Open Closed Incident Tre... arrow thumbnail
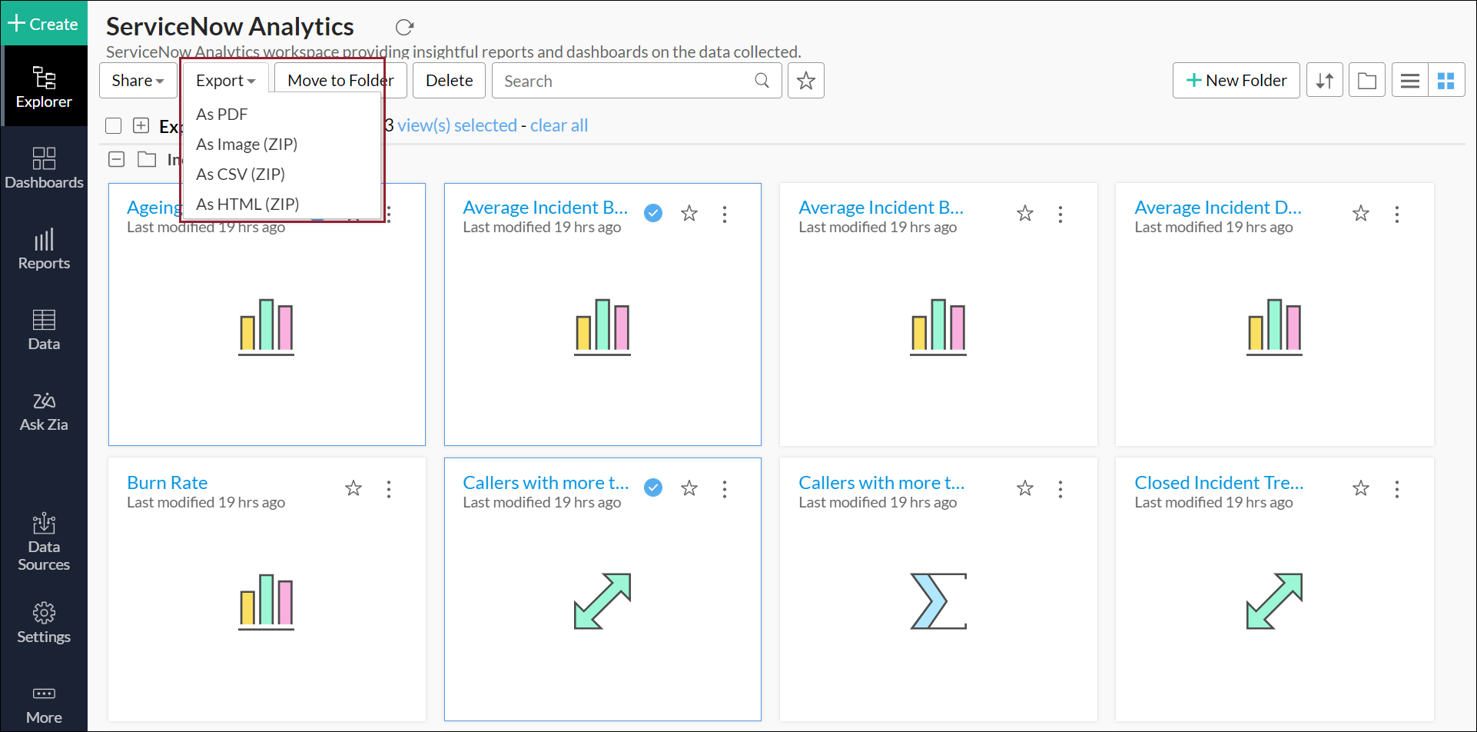Screen dimensions: 1477x732 tap(1274, 601)
